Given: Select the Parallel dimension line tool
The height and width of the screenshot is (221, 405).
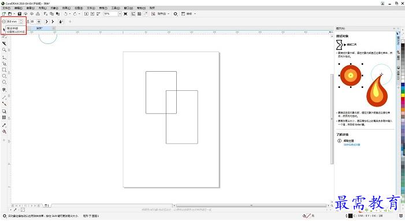Looking at the screenshot, I should pyautogui.click(x=4, y=98).
